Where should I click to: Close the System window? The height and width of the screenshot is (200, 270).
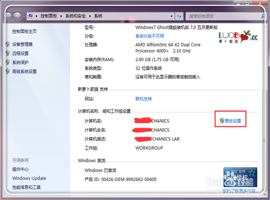[260, 3]
